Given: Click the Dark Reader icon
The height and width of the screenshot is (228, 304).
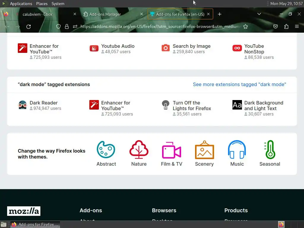Looking at the screenshot, I should point(23,105).
